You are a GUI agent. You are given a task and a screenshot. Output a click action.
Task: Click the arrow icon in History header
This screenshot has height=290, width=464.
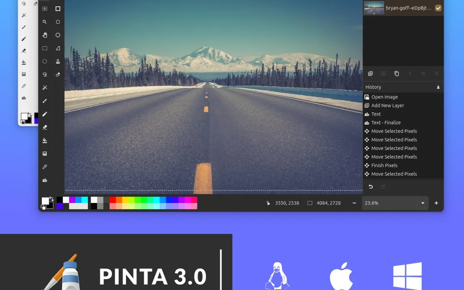[x=438, y=87]
